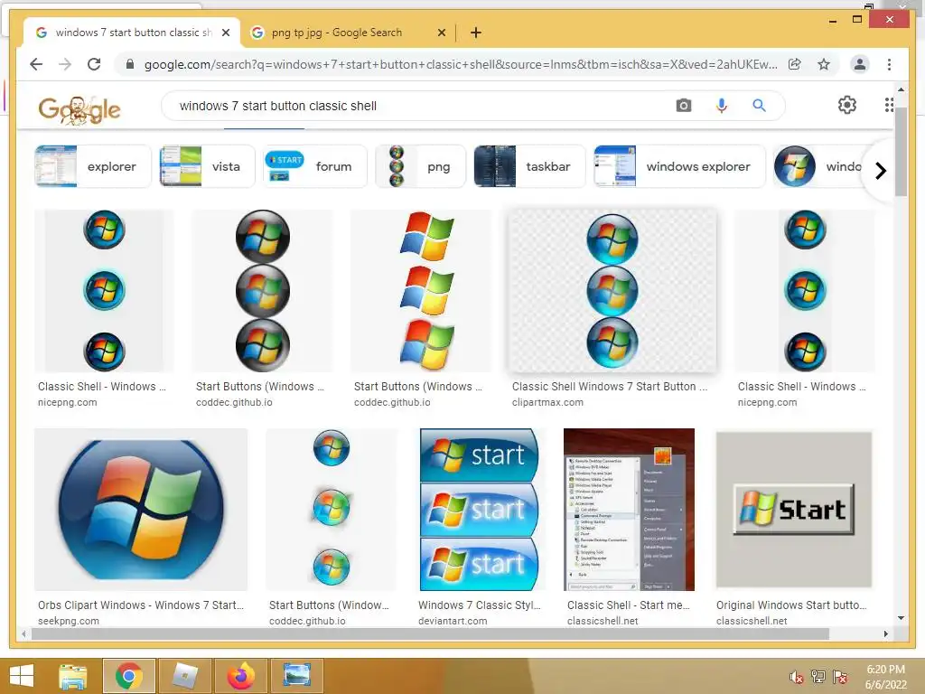Open Chrome's three-dot menu
The height and width of the screenshot is (694, 925).
click(889, 64)
